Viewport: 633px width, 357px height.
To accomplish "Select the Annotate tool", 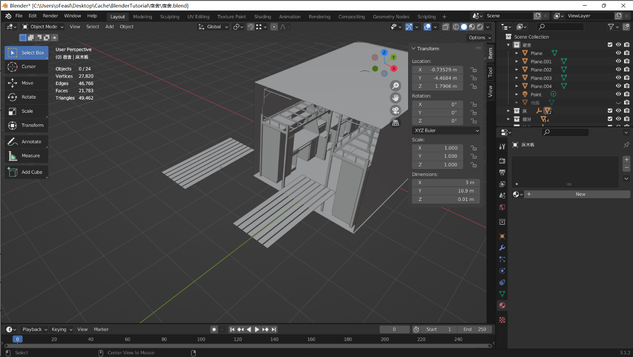I will tap(26, 142).
